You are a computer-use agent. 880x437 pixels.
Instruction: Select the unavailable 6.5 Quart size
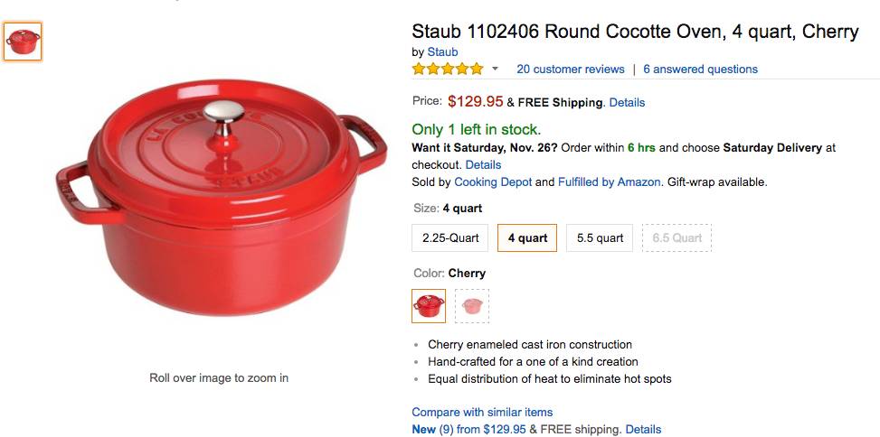pyautogui.click(x=677, y=238)
